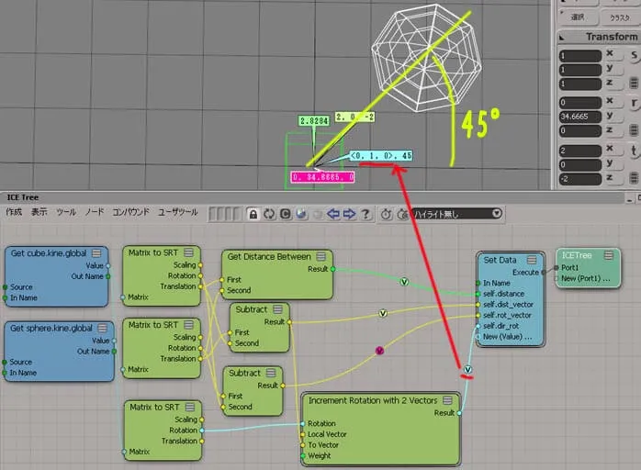The width and height of the screenshot is (641, 470).
Task: Open help with the question mark icon
Action: 365,214
